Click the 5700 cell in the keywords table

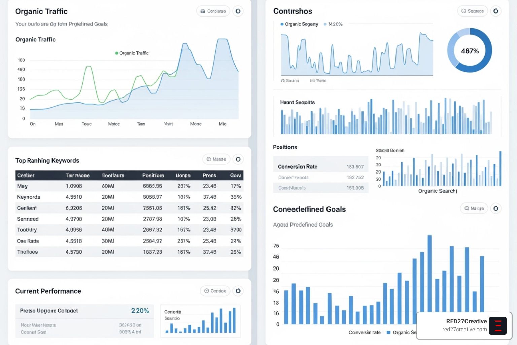[236, 230]
